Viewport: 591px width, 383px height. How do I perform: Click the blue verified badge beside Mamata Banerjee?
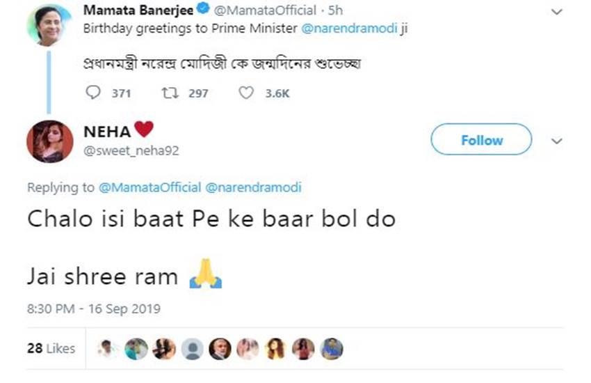[203, 10]
